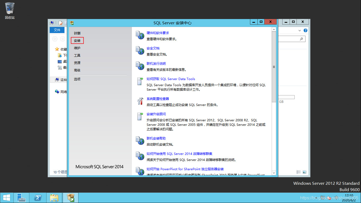
Task: Click the icon beside SQL Server 2014 故障转移群集
Action: 140,156
